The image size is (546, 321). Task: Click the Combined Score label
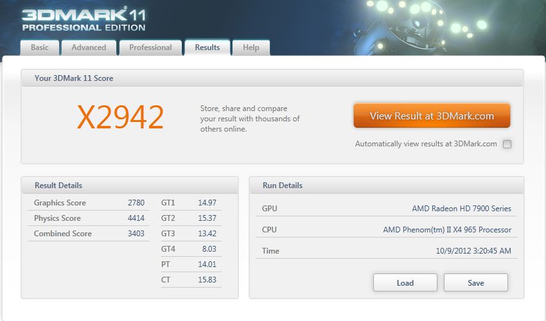63,233
